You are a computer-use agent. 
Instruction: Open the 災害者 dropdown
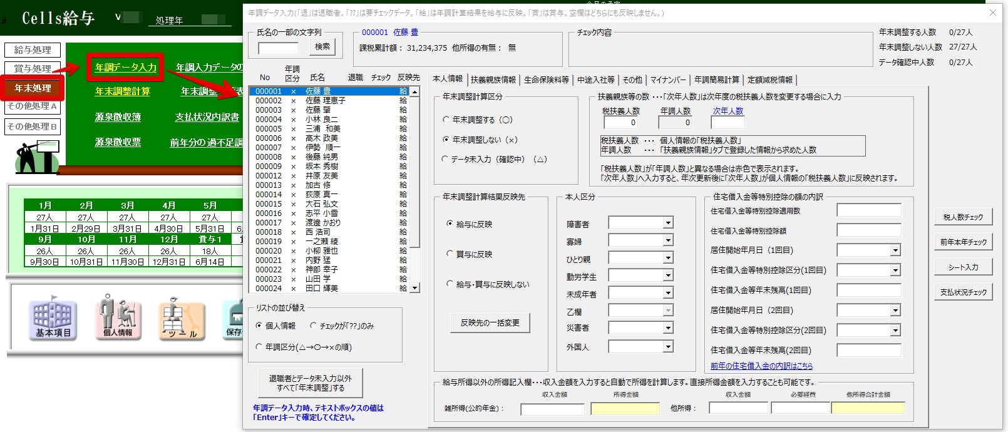tap(668, 328)
